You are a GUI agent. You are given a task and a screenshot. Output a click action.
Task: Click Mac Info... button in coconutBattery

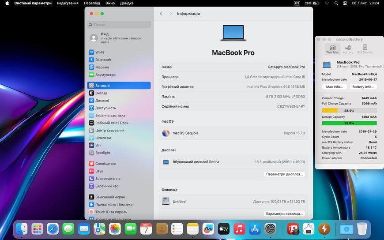[334, 87]
